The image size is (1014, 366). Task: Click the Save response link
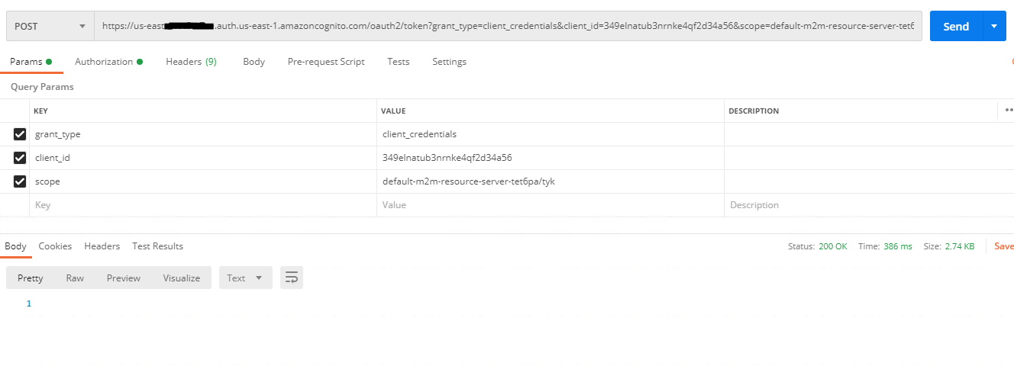(x=1003, y=246)
